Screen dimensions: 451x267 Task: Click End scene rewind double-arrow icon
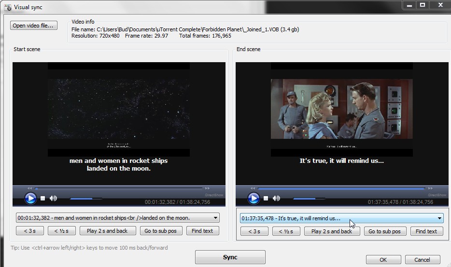[x=253, y=188]
